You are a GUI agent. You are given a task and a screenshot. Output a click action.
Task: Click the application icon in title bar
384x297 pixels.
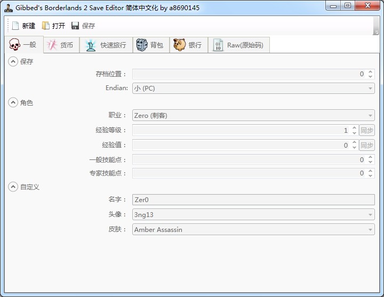coord(9,8)
